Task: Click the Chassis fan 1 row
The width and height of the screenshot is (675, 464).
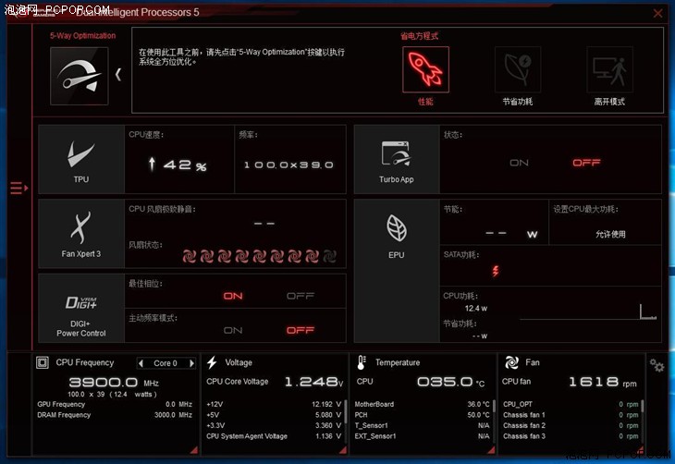Action: click(x=571, y=415)
